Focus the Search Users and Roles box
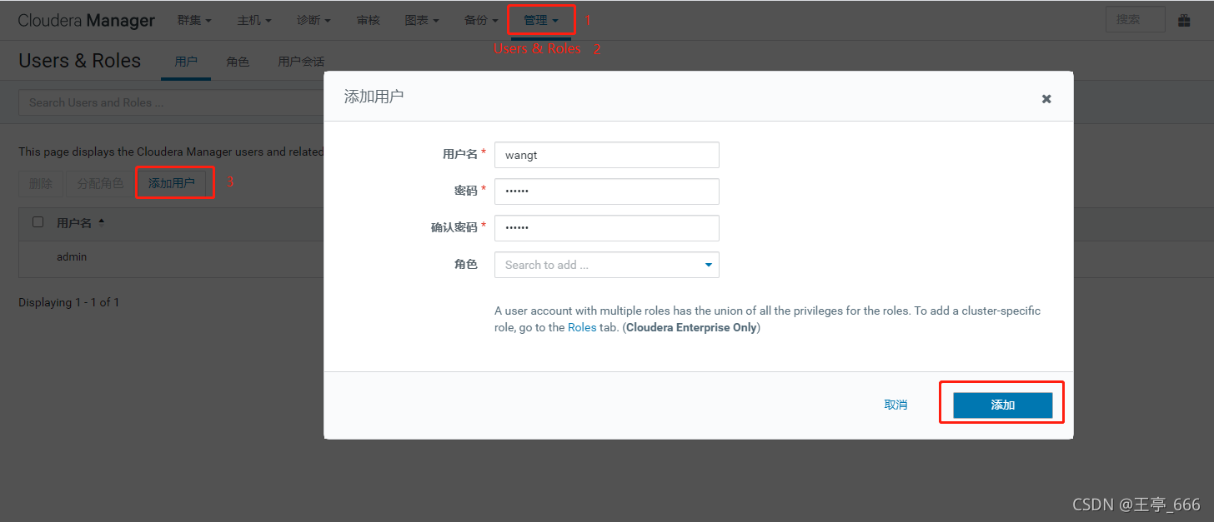Image resolution: width=1214 pixels, height=522 pixels. click(x=171, y=102)
